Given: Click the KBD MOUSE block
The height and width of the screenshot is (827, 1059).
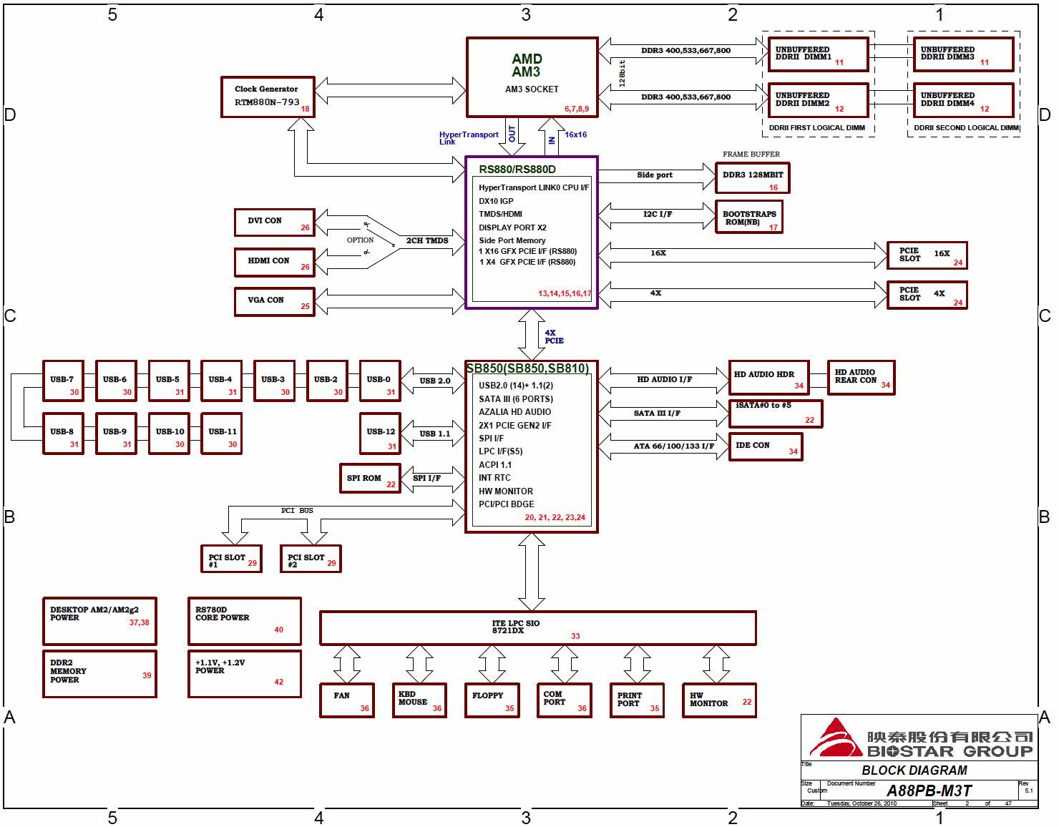Looking at the screenshot, I should tap(419, 700).
